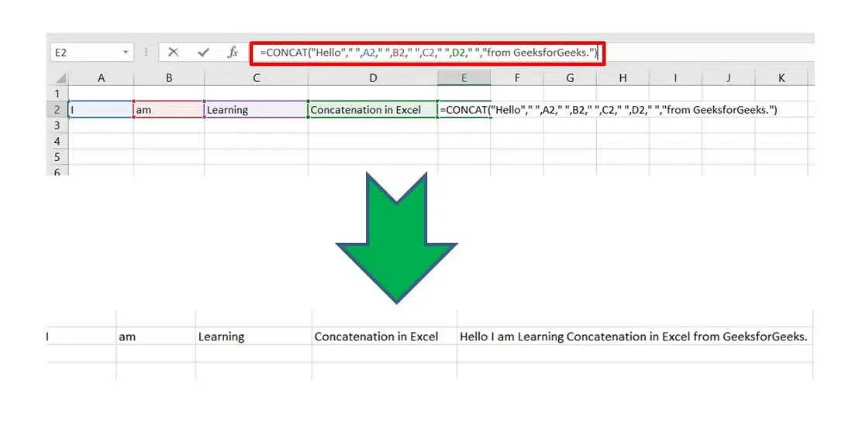
Task: Select row 5 header
Action: click(57, 157)
